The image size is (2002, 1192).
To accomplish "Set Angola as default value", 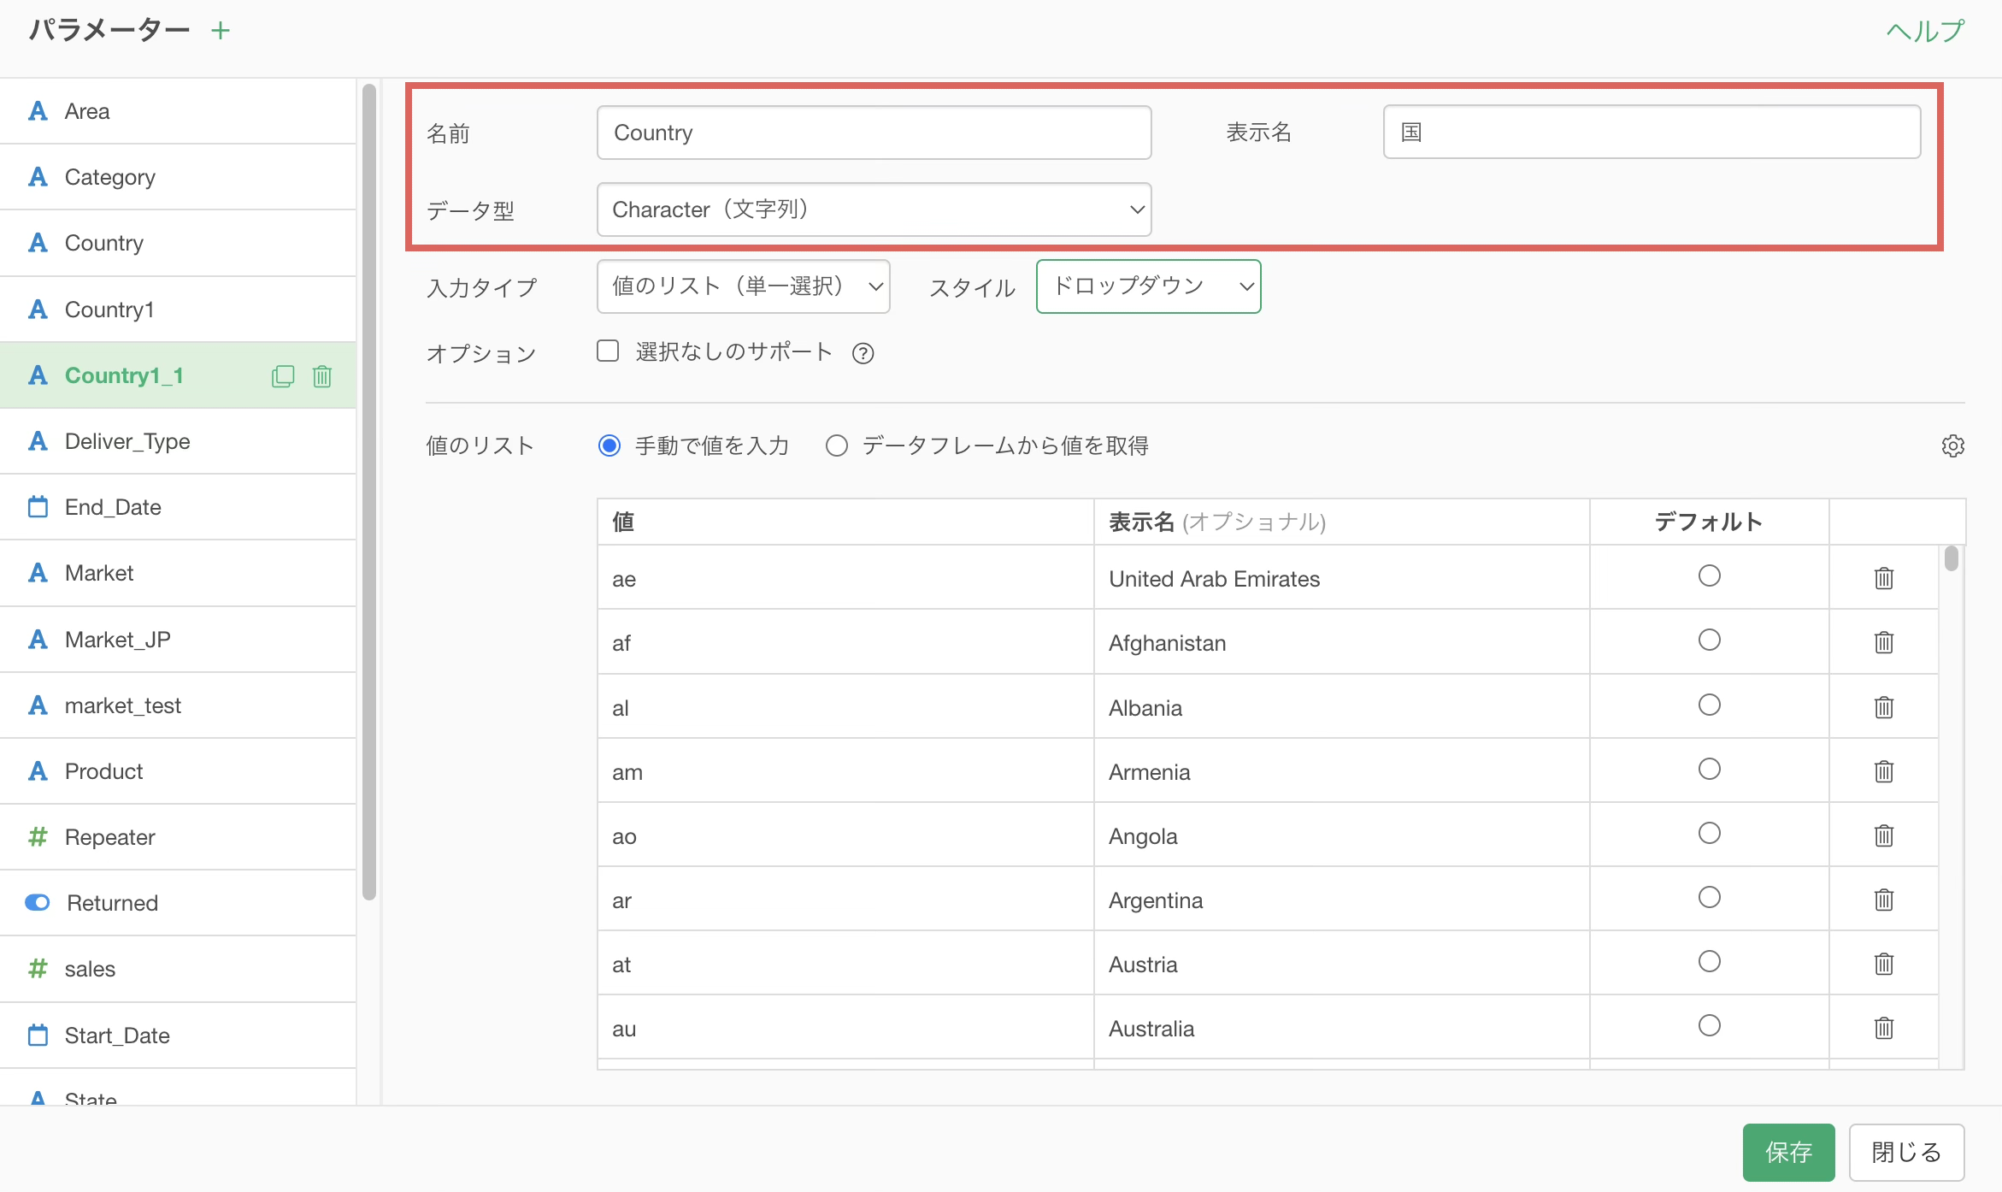I will coord(1710,834).
